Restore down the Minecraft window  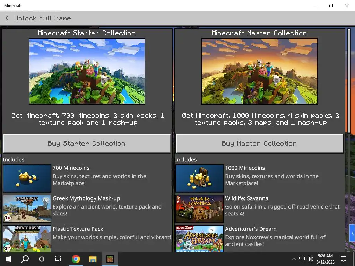click(x=331, y=6)
